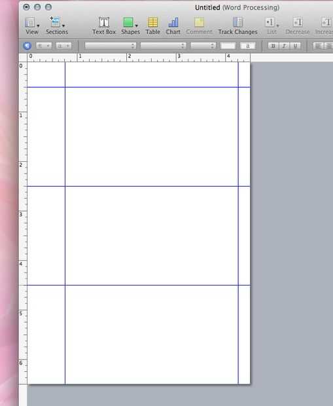Click the Decrease indent icon
This screenshot has height=406, width=333.
(298, 26)
